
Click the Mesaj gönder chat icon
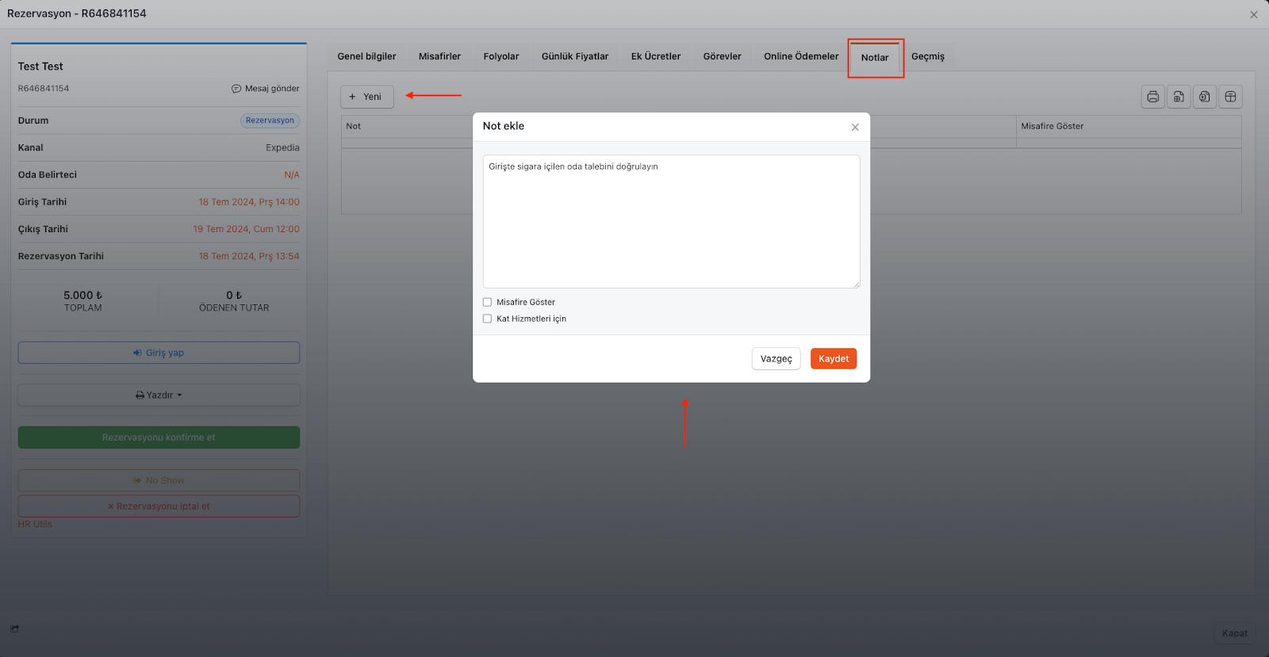coord(236,89)
